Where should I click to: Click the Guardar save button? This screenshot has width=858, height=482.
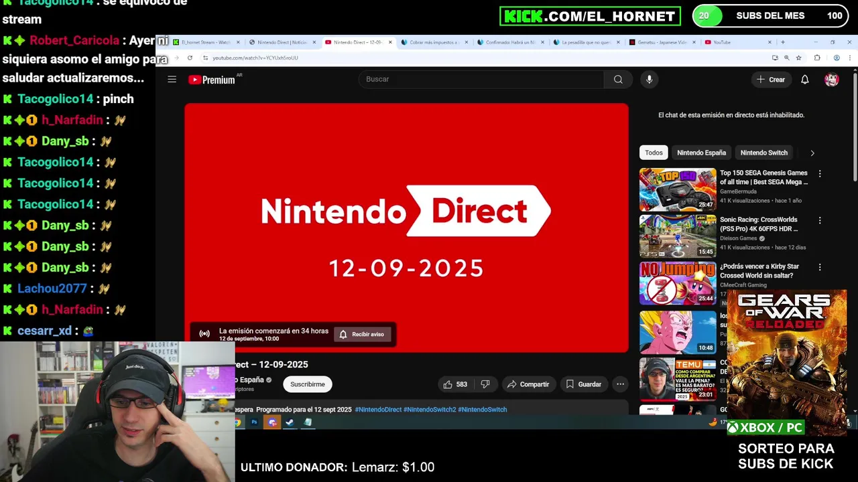(583, 384)
